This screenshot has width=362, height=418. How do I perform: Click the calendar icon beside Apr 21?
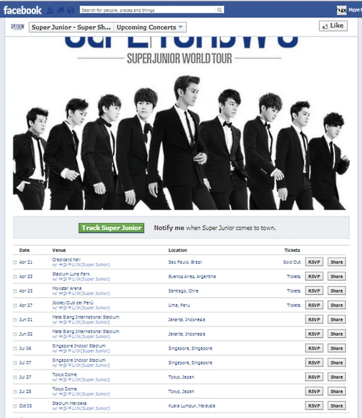(x=15, y=262)
